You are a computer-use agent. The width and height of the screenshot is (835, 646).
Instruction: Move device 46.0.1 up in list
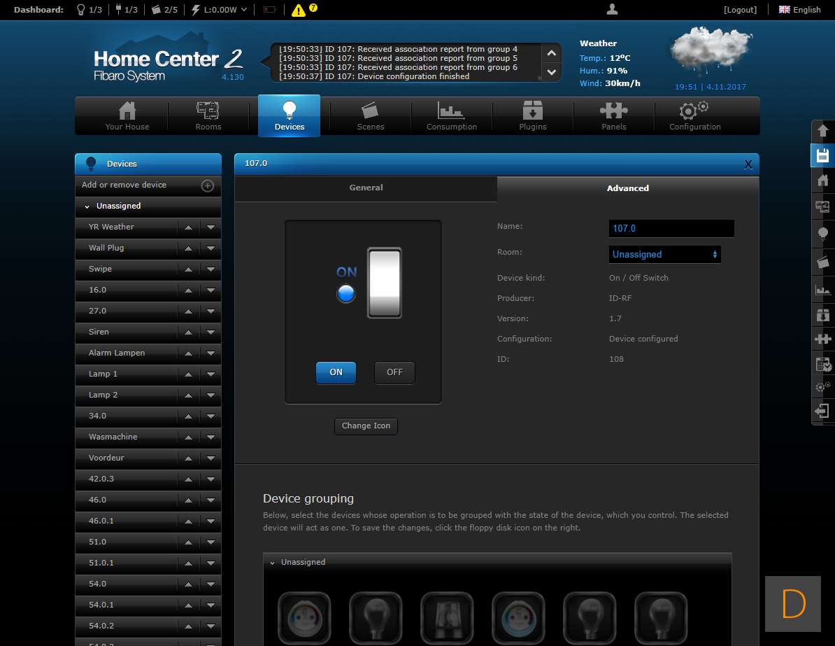point(189,522)
